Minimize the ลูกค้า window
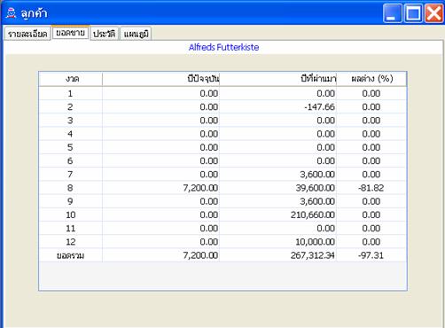The width and height of the screenshot is (445, 328). click(x=393, y=13)
